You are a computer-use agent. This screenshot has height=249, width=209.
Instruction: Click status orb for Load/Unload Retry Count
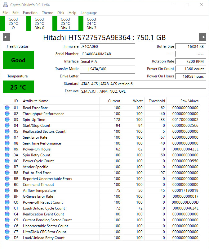click(7, 237)
